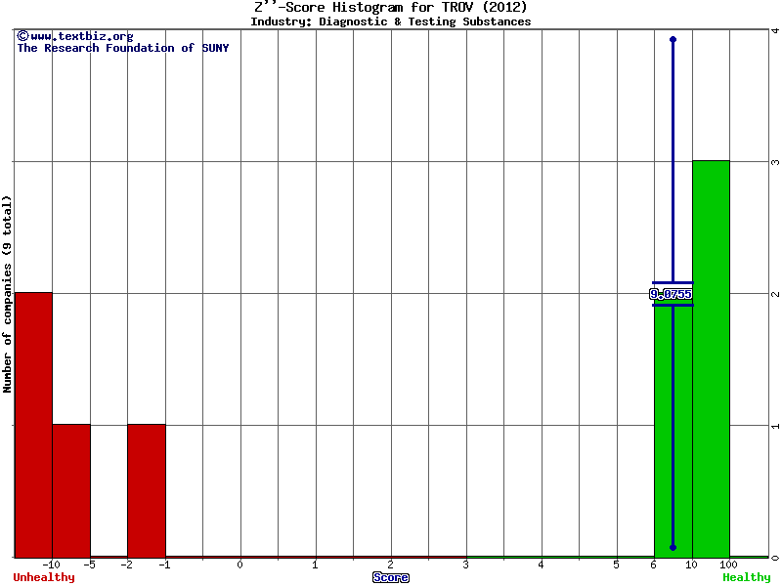Click the top endpoint dot of the blue marker line
The height and width of the screenshot is (586, 782).
pyautogui.click(x=673, y=39)
